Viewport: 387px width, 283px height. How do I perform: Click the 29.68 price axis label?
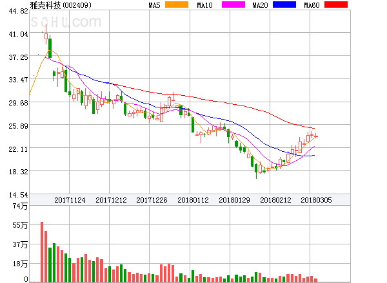(18, 103)
